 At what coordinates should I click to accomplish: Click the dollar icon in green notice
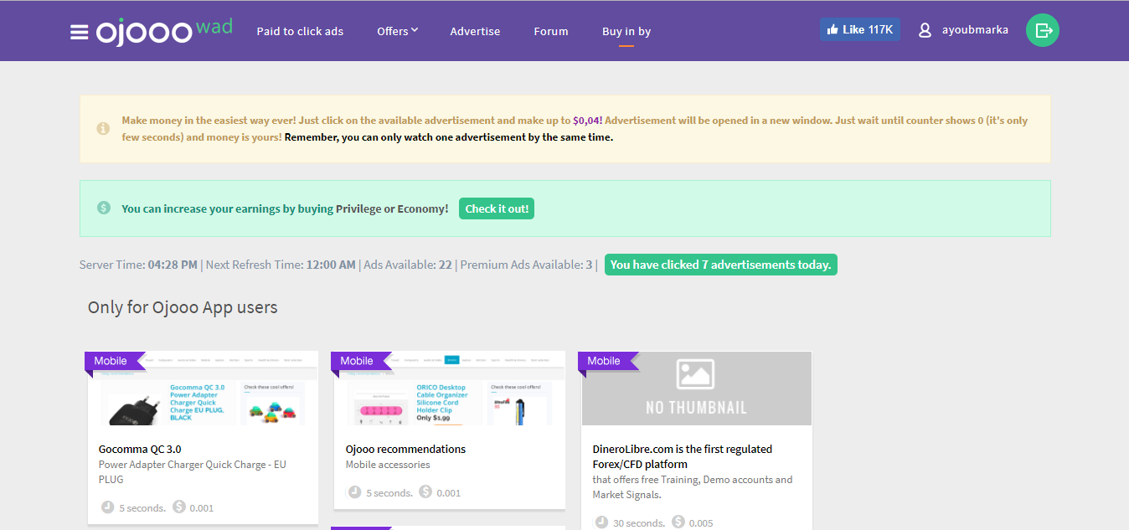104,208
